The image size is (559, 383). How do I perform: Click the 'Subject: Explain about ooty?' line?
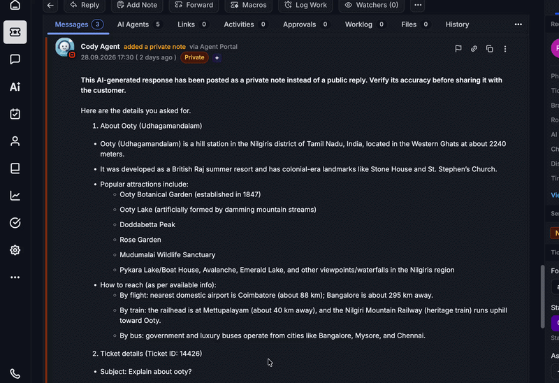[146, 372]
